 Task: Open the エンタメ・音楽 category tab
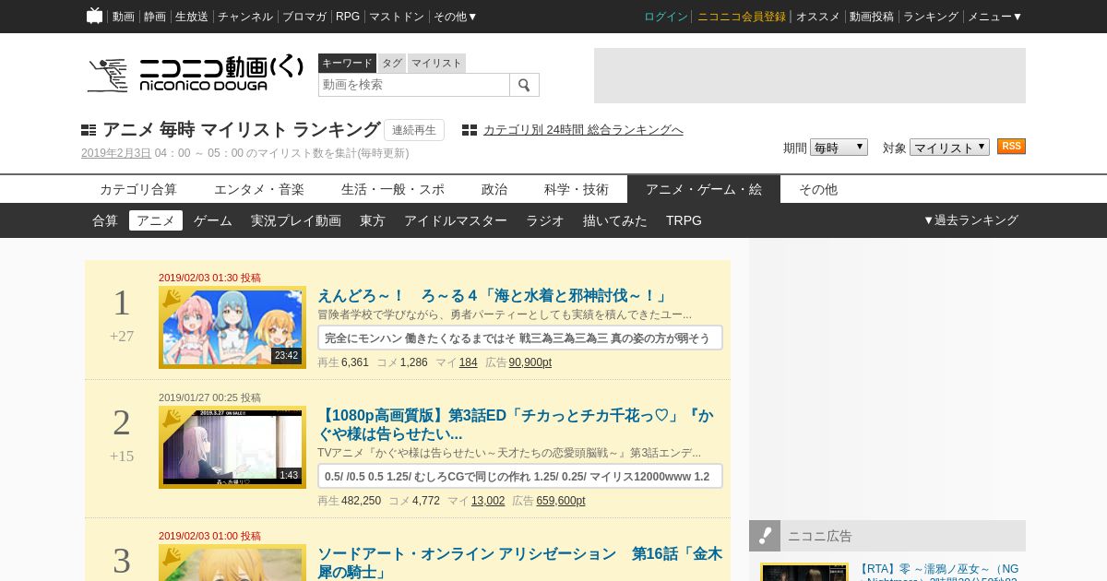click(x=259, y=189)
